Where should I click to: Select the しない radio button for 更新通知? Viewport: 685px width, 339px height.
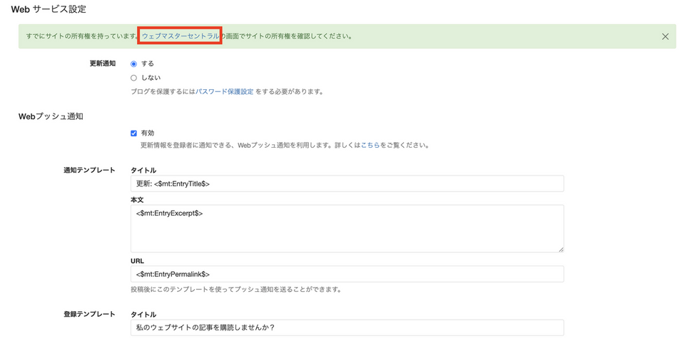click(133, 78)
